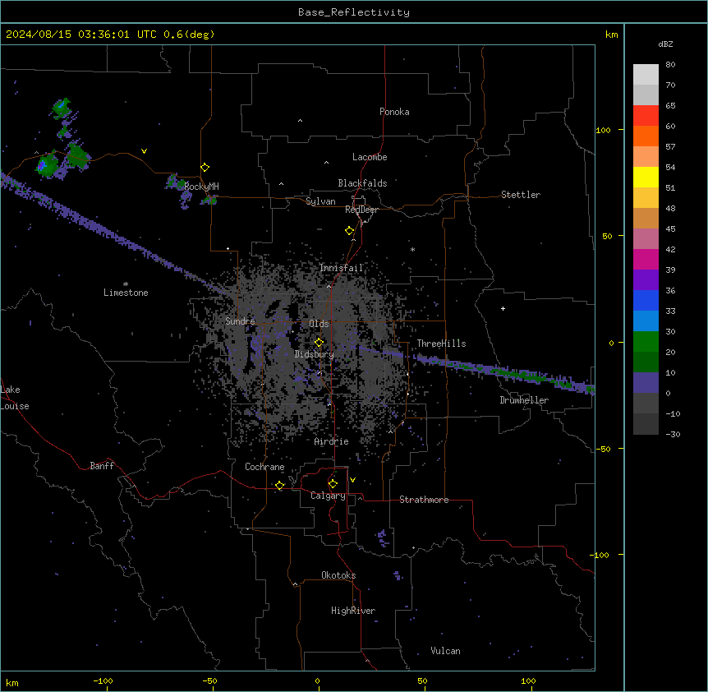Click the yellow diamond marker above Calgary label

(x=333, y=484)
